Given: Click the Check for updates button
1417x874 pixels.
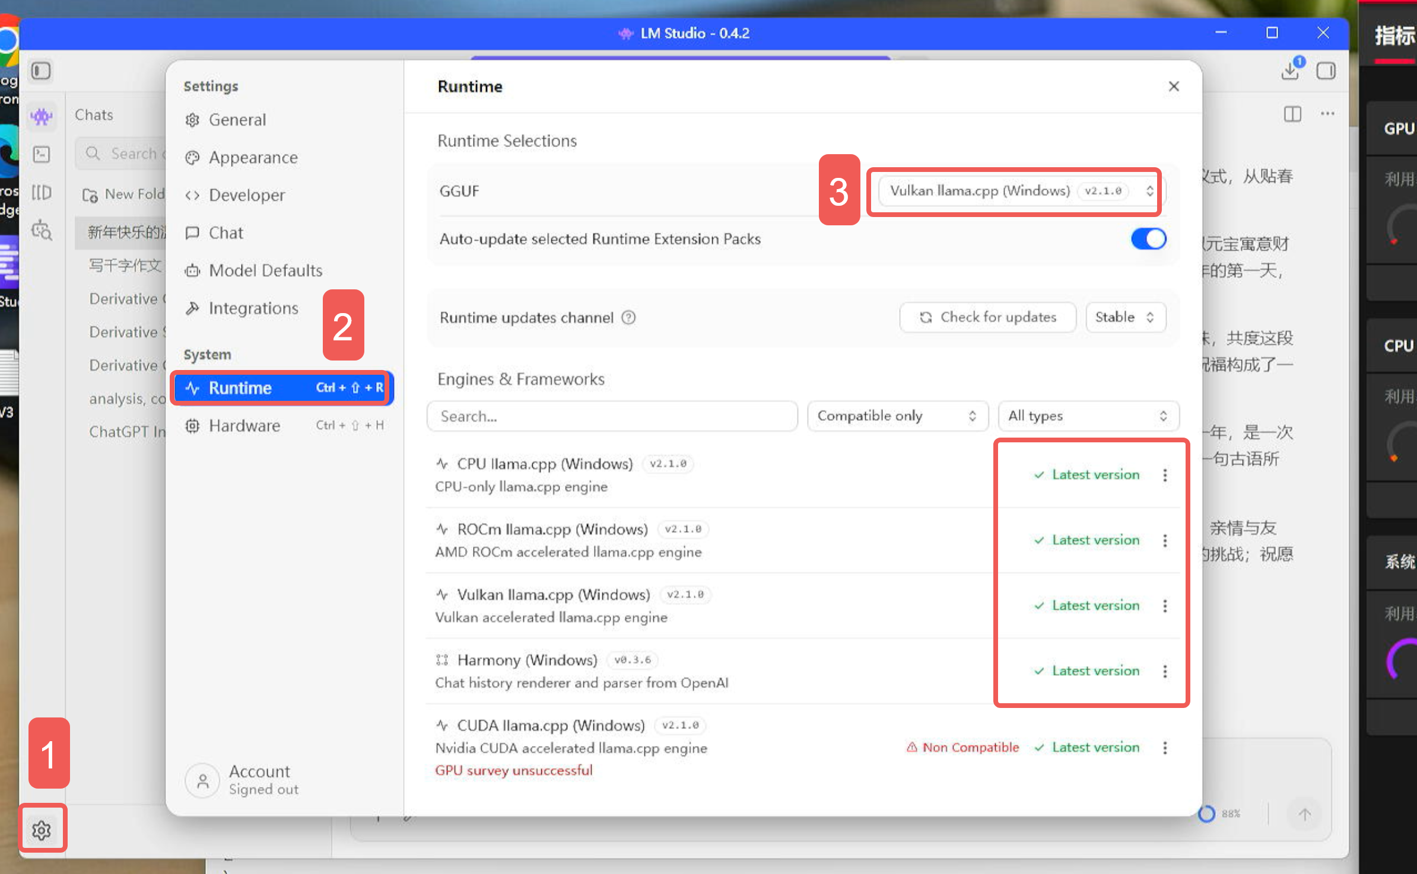Looking at the screenshot, I should click(987, 317).
